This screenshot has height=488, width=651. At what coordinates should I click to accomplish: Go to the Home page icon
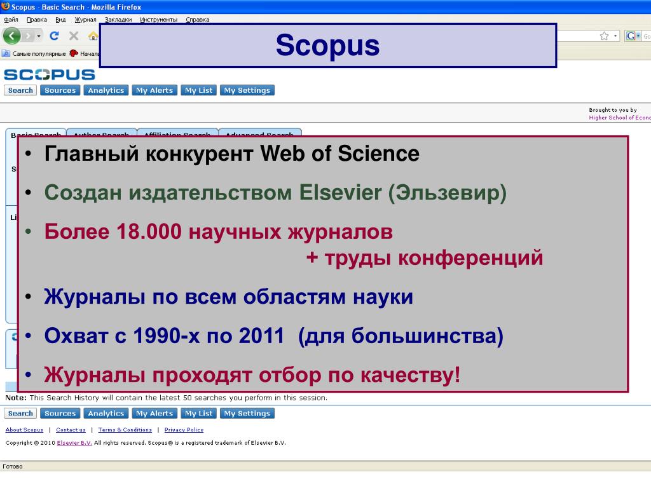tap(93, 36)
